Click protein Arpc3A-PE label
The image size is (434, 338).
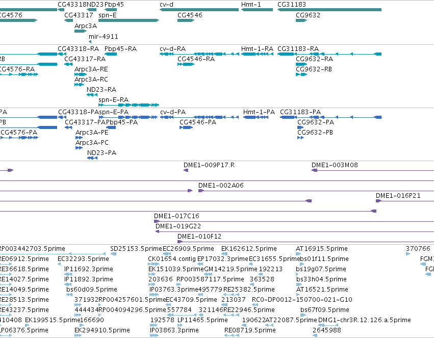point(92,133)
